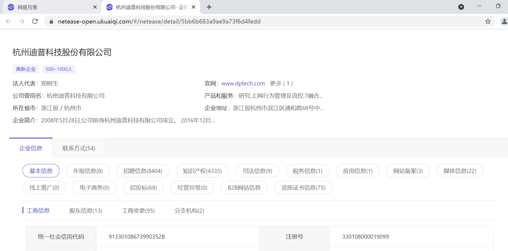Click former name 杭州迪普科技有限公司
Image resolution: width=508 pixels, height=251 pixels.
[76, 96]
